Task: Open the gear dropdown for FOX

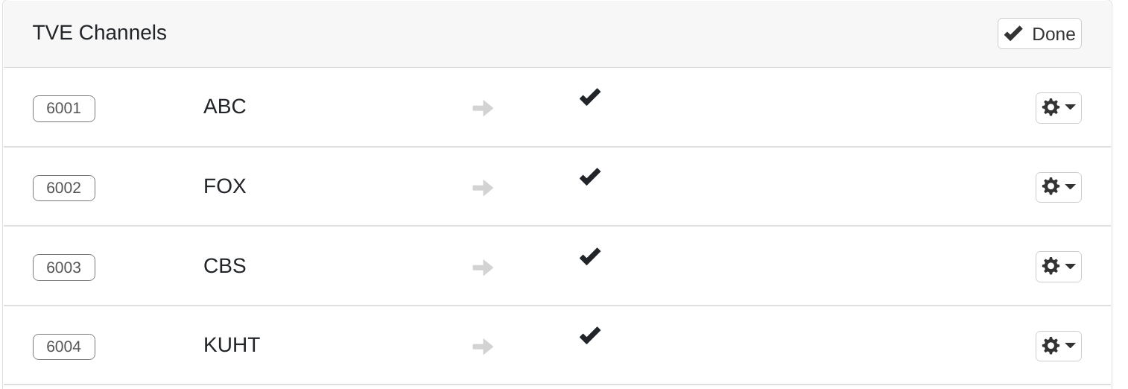Action: [x=1058, y=187]
